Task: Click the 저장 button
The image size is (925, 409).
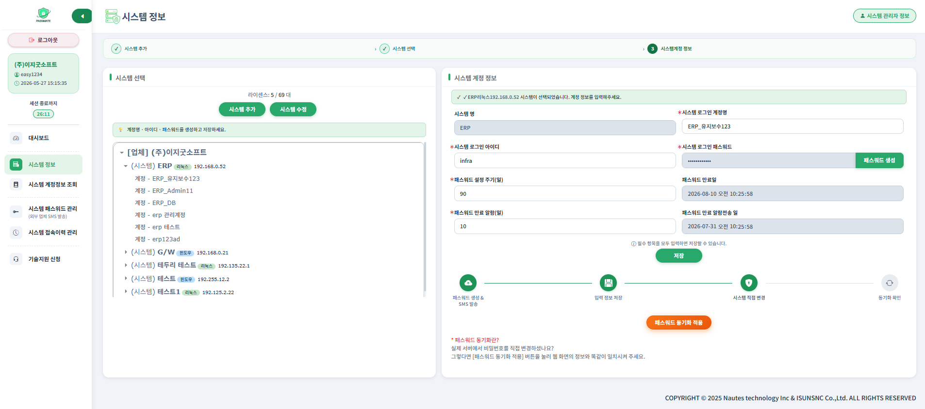Action: click(678, 256)
